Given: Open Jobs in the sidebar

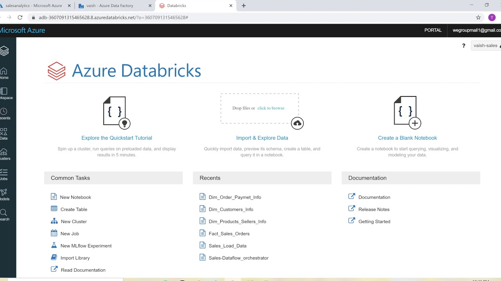Looking at the screenshot, I should [4, 175].
